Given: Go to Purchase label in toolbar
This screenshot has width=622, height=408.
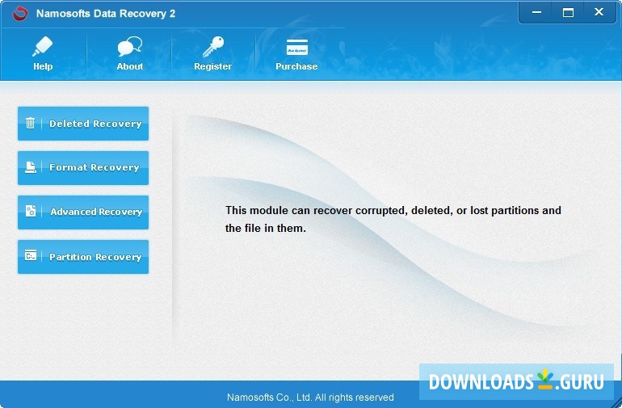Looking at the screenshot, I should [296, 66].
